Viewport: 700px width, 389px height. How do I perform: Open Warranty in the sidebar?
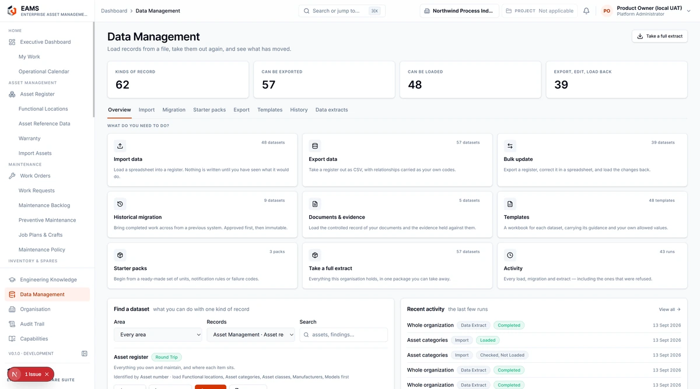click(x=30, y=138)
